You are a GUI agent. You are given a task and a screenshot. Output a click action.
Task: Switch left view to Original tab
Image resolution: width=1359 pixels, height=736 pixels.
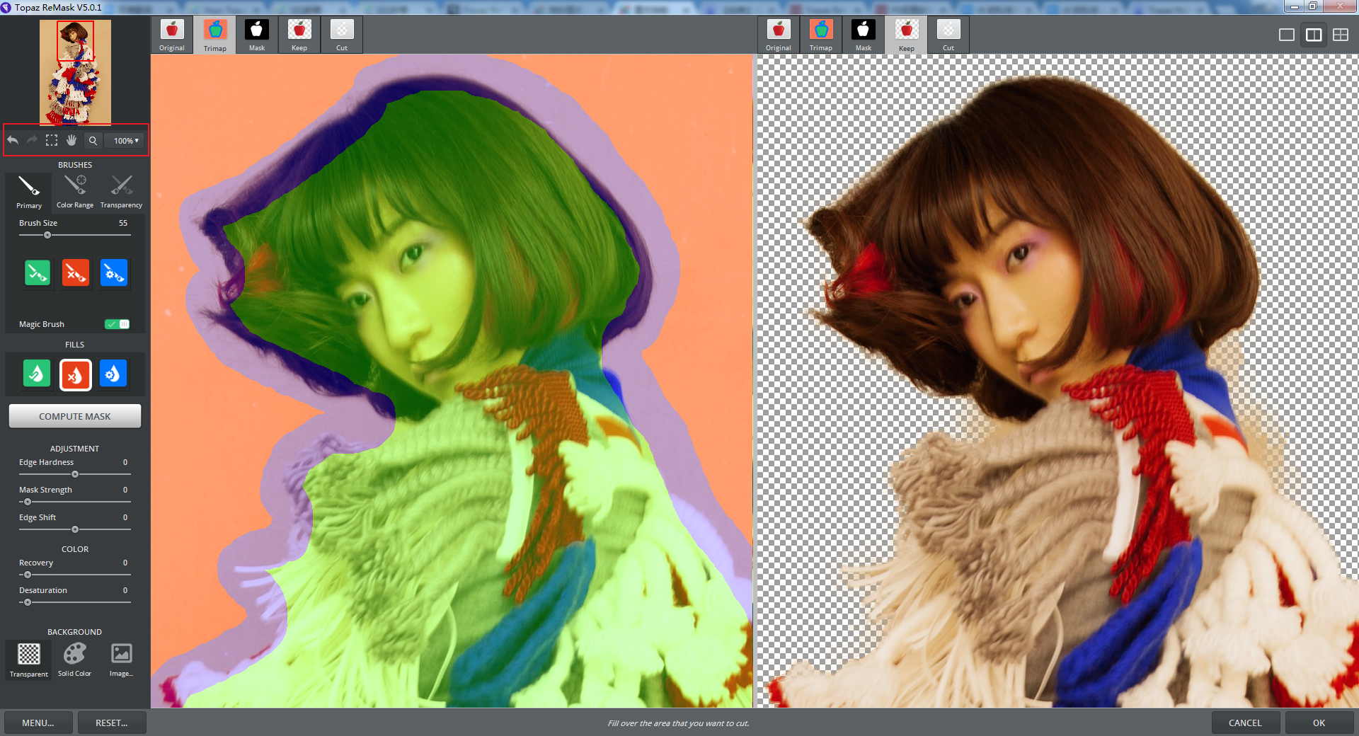tap(172, 35)
